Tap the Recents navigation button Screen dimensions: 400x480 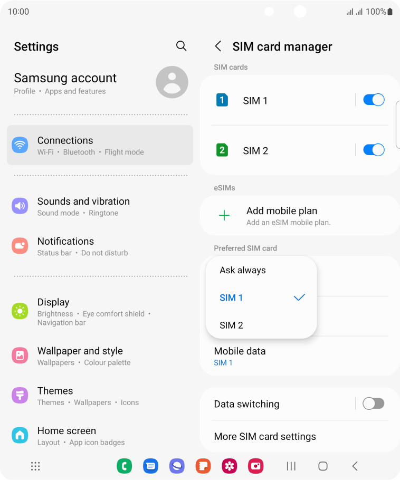(291, 466)
